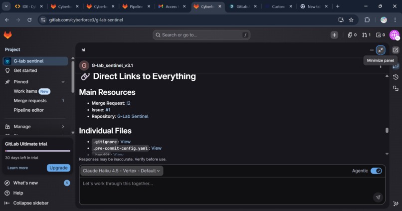Viewport: 402px width, 211px height.
Task: Open a new browser tab with plus
Action: [x=338, y=6]
